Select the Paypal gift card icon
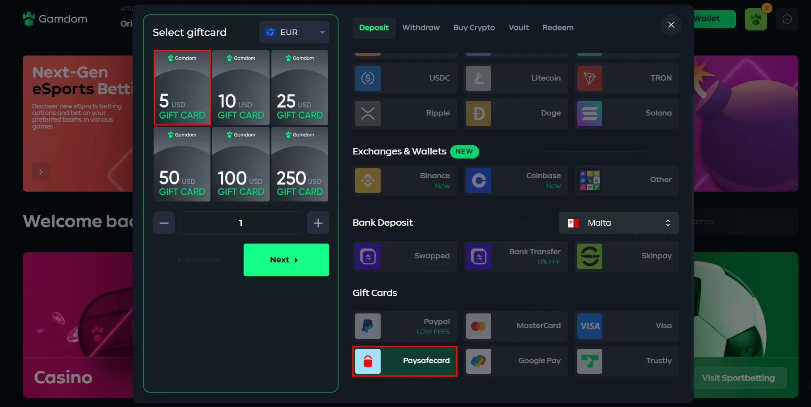 [368, 326]
